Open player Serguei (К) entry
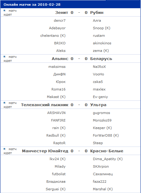The image size is (141, 193). [x=56, y=189]
